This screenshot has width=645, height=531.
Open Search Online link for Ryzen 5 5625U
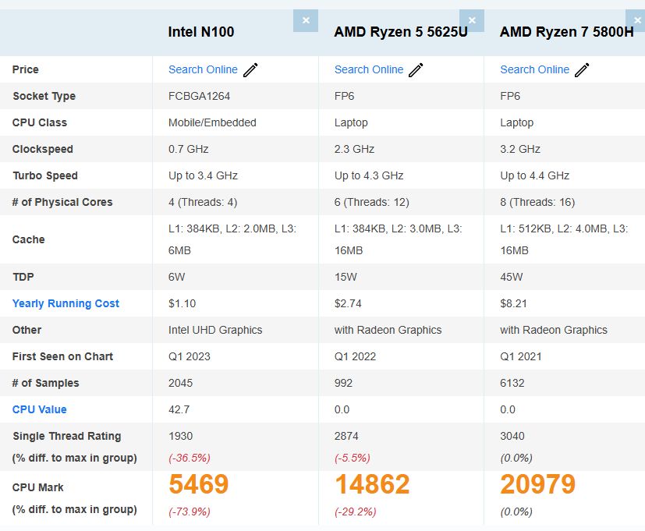pyautogui.click(x=369, y=69)
